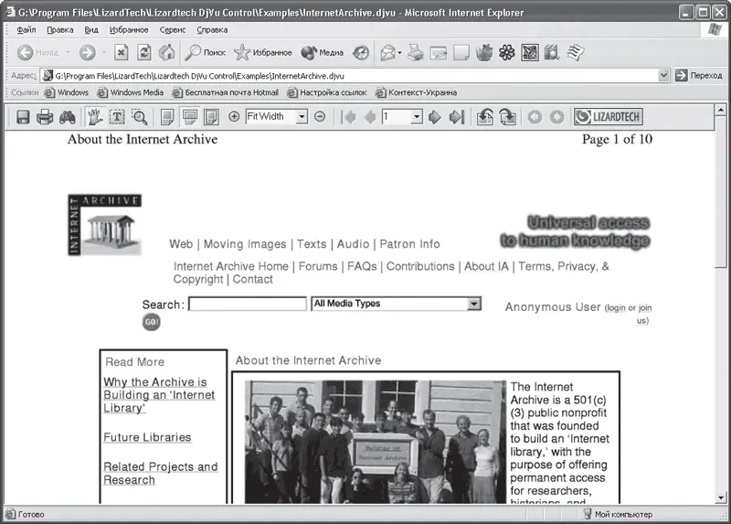Click the Internet Archive logo image

105,225
